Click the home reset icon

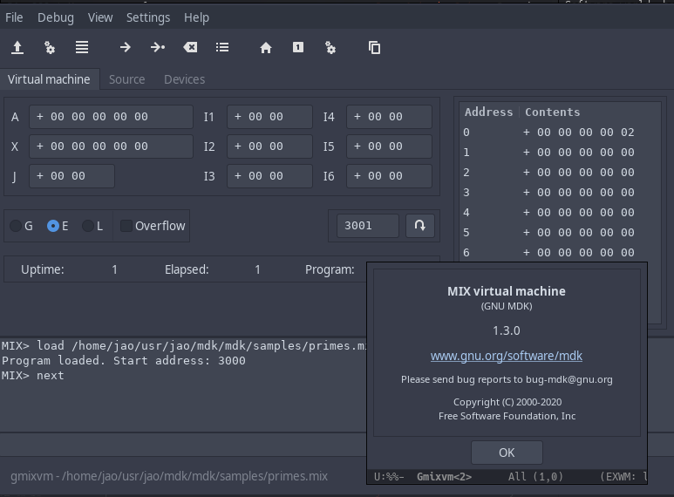pos(266,47)
